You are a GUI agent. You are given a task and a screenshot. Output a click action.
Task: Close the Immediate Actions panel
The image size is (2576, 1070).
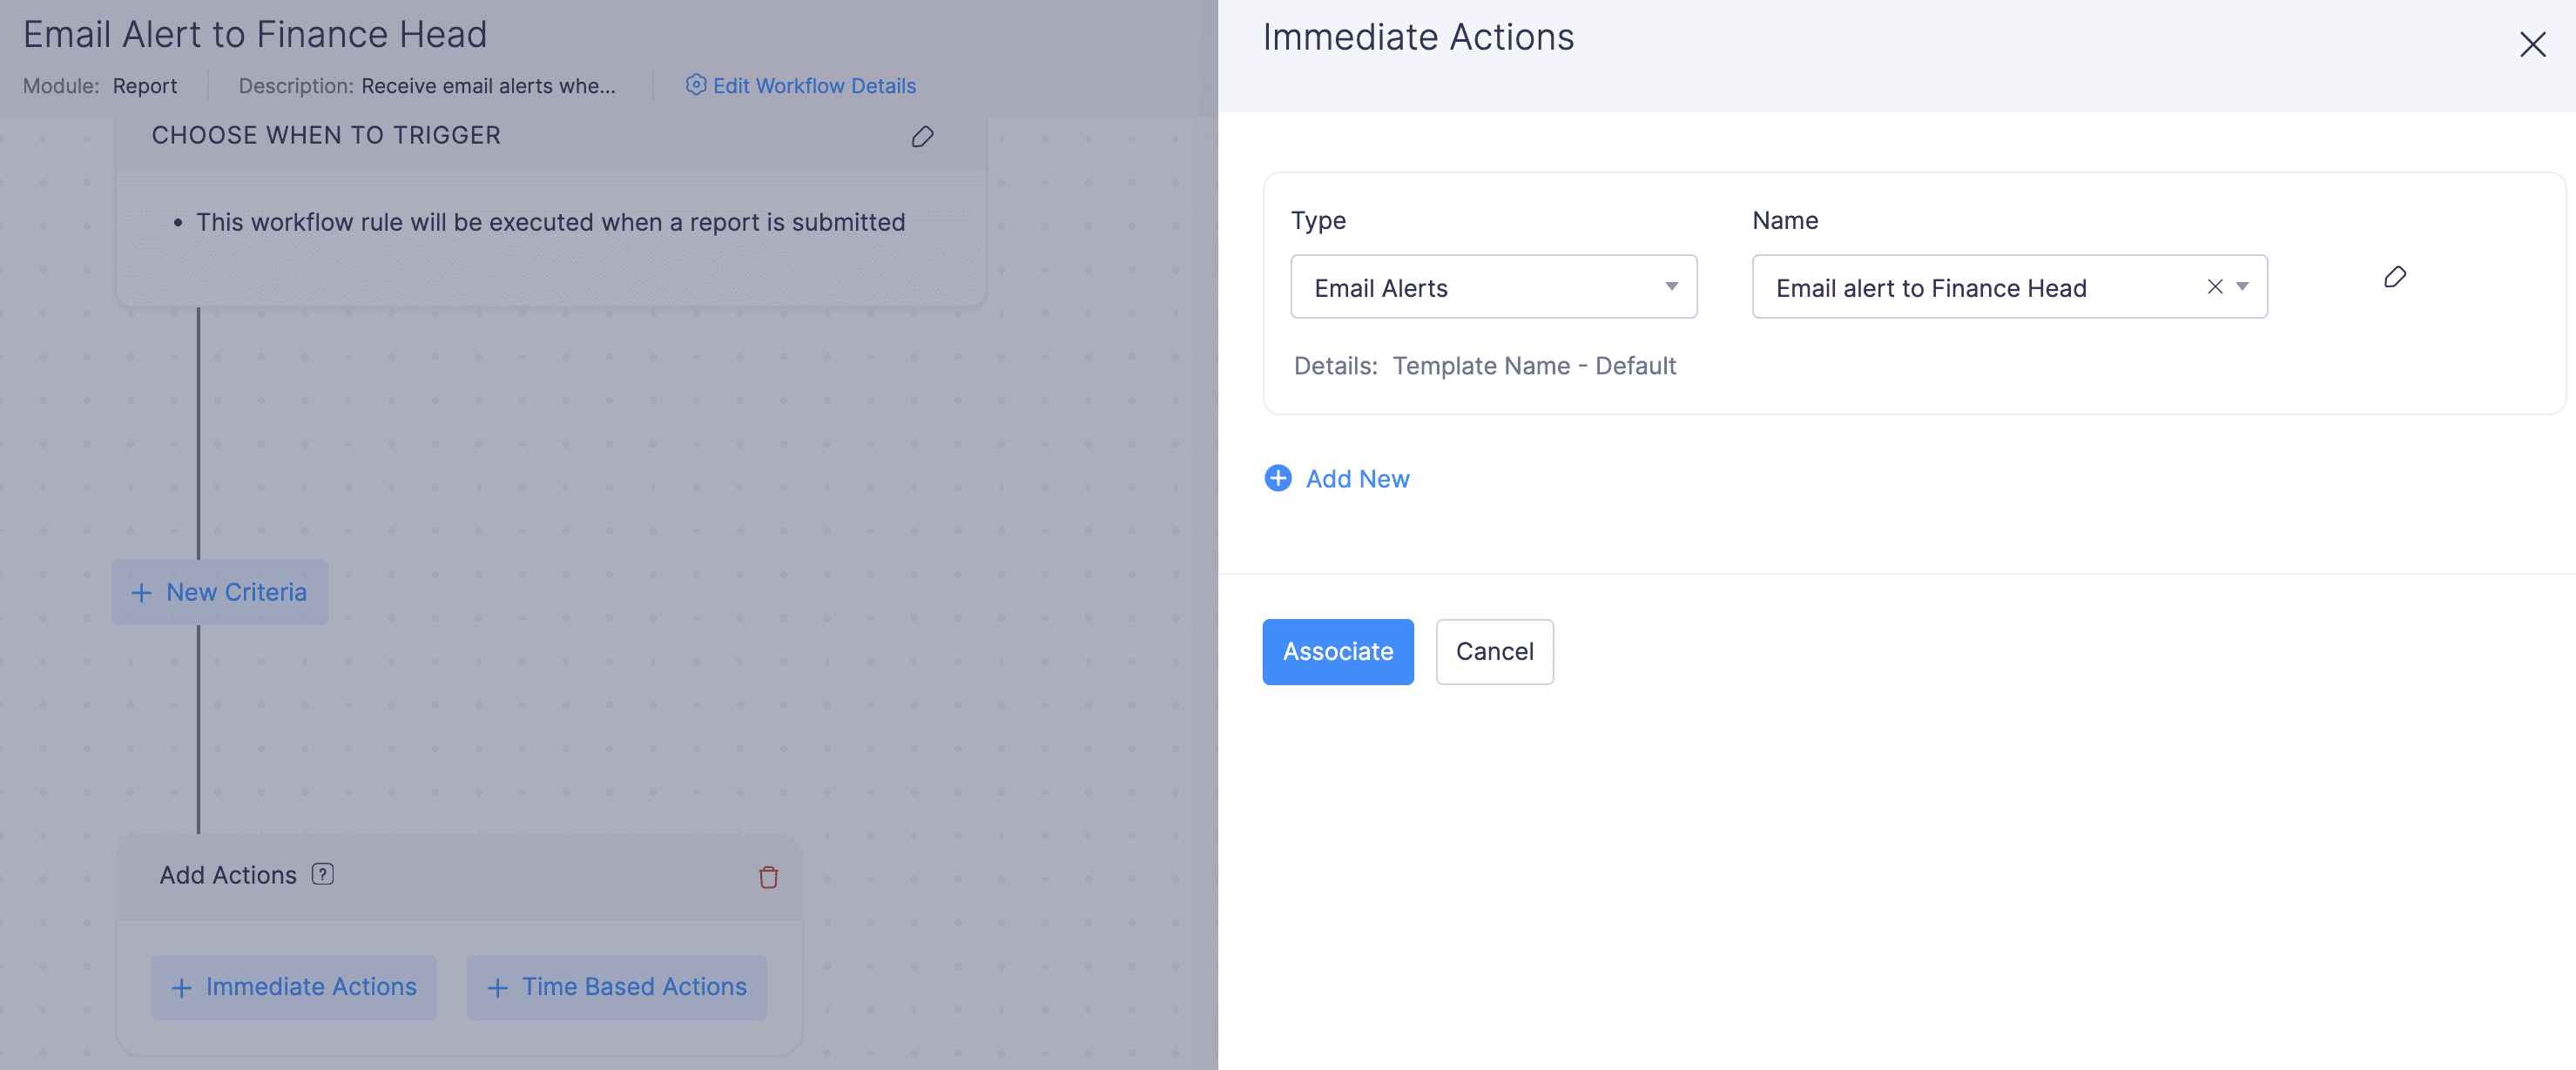click(x=2533, y=44)
